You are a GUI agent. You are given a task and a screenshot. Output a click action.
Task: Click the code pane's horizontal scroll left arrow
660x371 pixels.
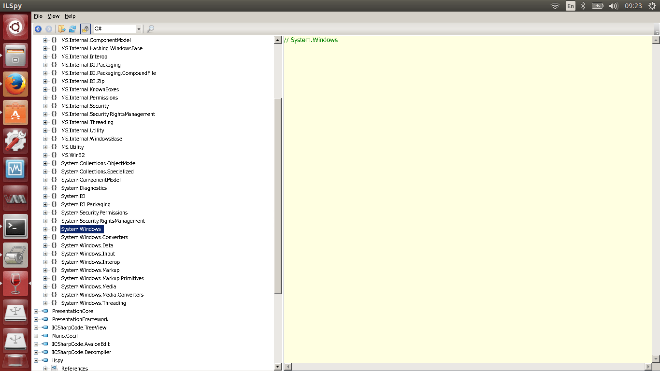(x=287, y=367)
